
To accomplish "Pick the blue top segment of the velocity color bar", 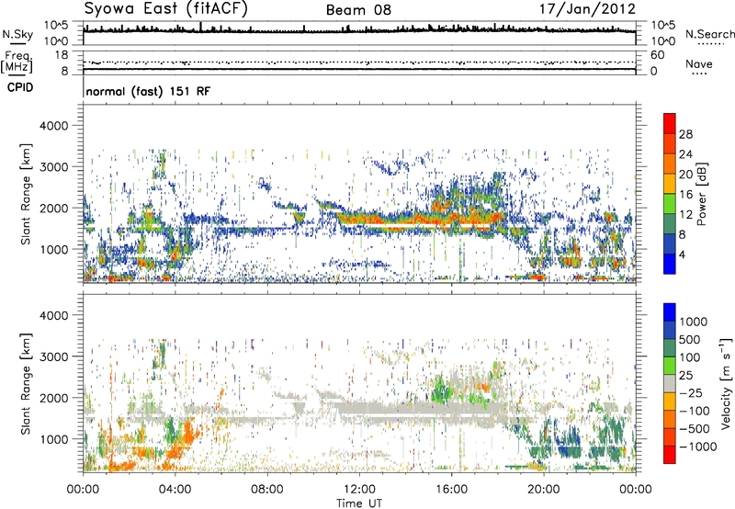I will click(670, 312).
